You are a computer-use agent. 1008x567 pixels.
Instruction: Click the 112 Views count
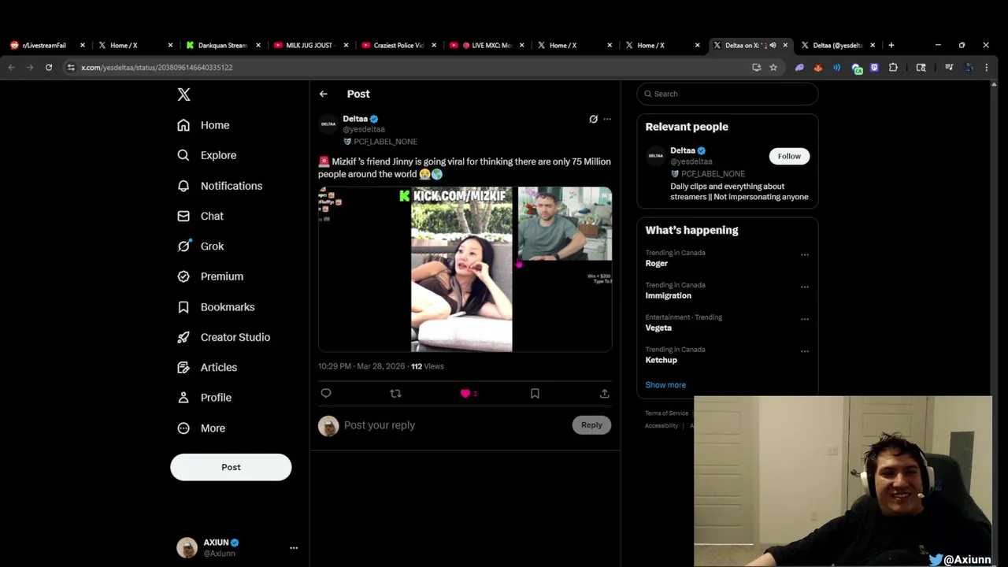pos(428,366)
